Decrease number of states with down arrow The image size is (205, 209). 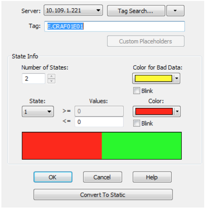coord(52,81)
